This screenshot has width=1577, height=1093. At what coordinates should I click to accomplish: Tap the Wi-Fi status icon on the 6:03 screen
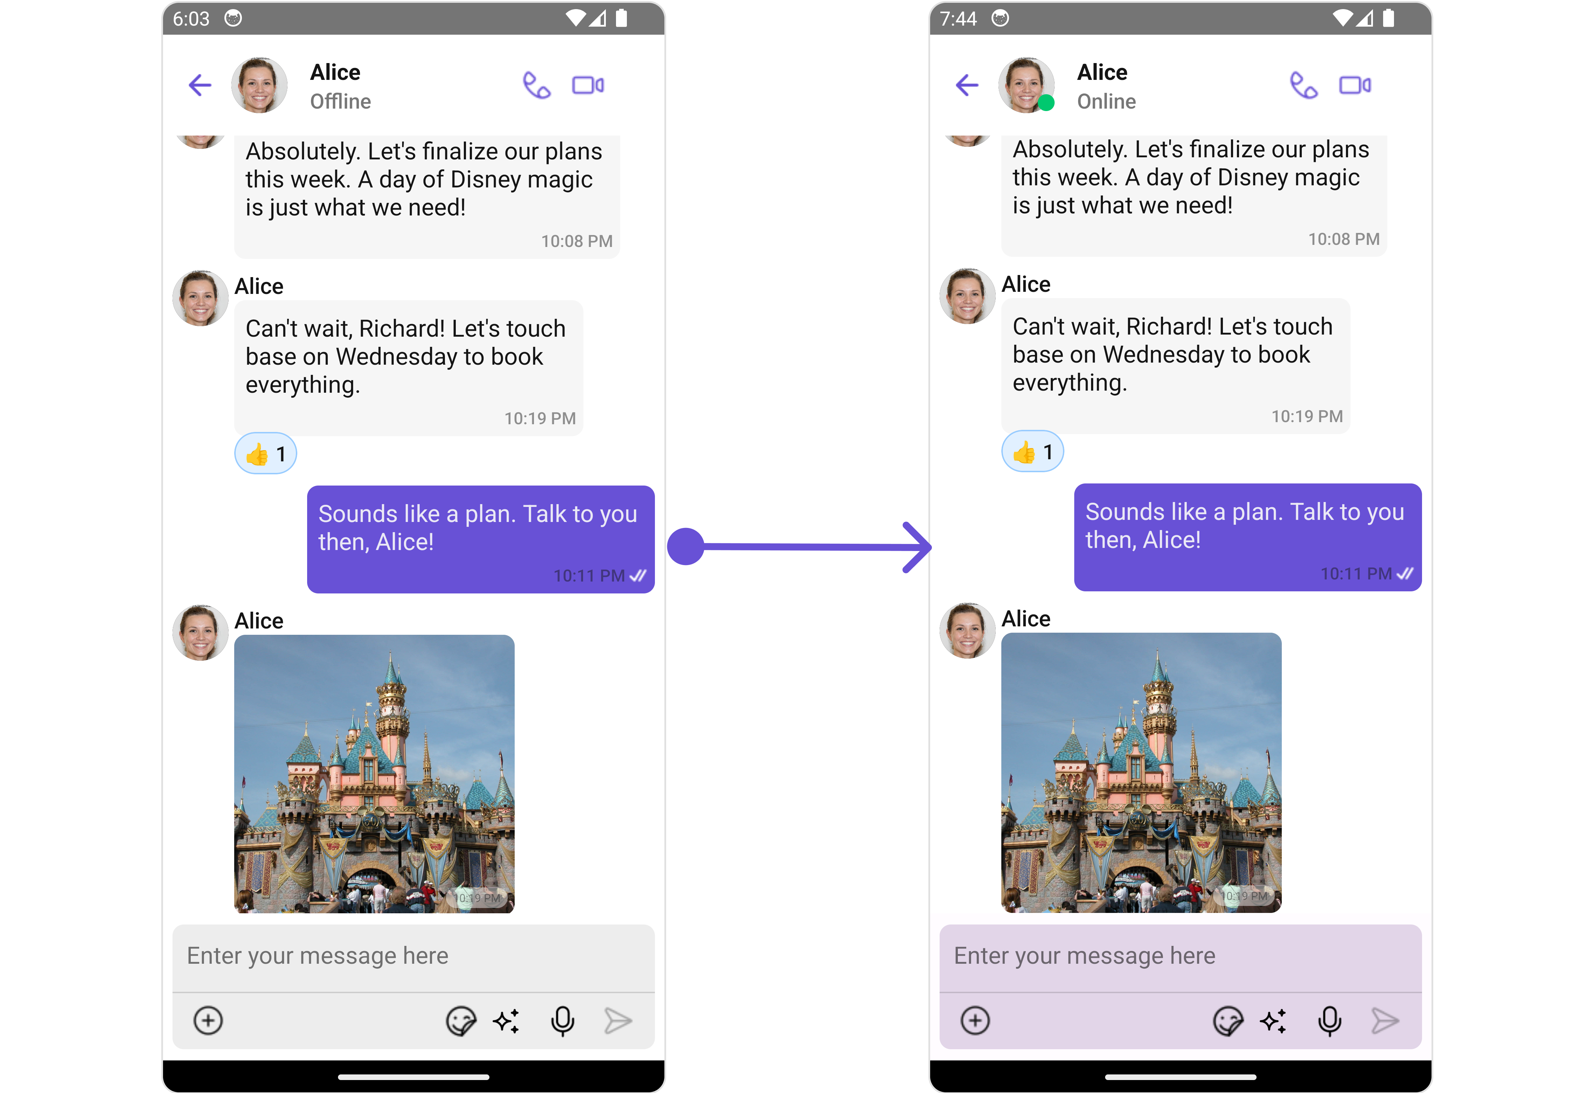click(x=575, y=18)
